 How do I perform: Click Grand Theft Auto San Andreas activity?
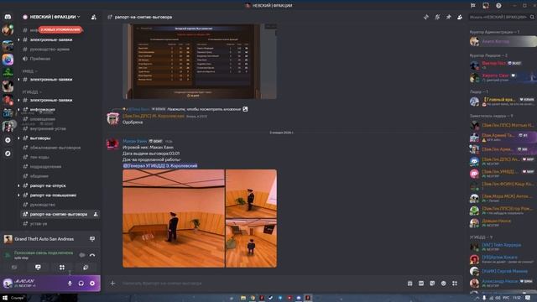click(44, 239)
